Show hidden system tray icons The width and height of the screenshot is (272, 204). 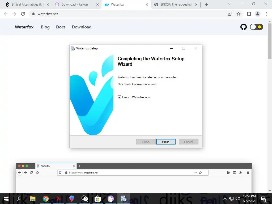[225, 199]
